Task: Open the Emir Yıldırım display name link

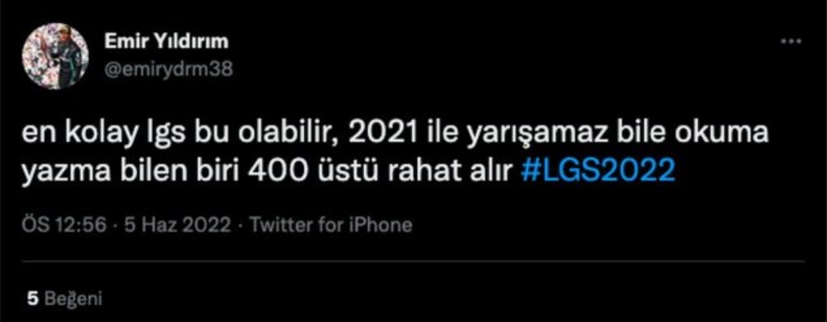Action: click(x=166, y=42)
